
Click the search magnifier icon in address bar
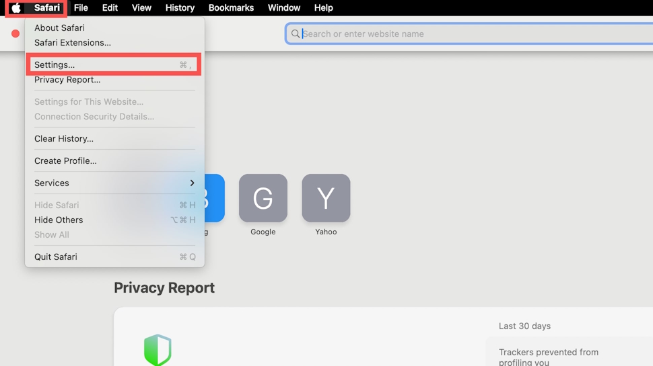[x=296, y=34]
